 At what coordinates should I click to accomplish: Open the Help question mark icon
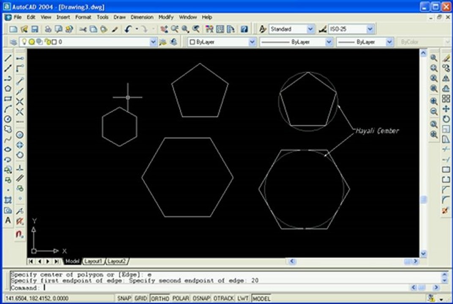click(244, 29)
